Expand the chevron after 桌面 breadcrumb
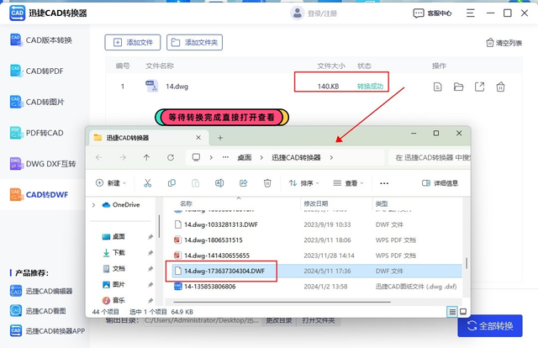Viewport: 538px width, 348px height. pos(261,157)
